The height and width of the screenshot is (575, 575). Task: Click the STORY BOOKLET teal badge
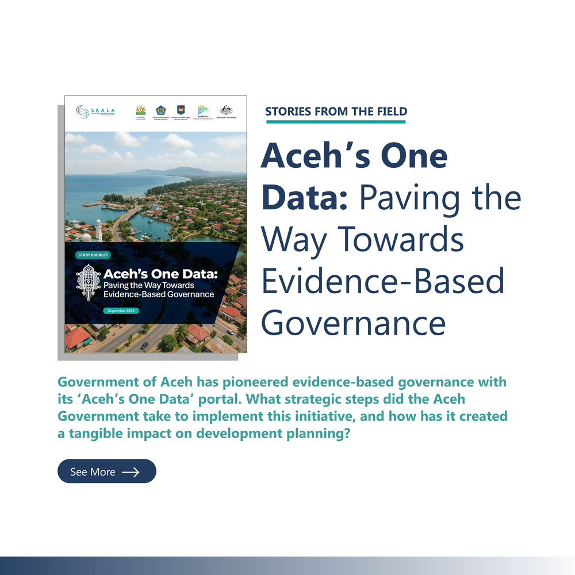(x=93, y=255)
